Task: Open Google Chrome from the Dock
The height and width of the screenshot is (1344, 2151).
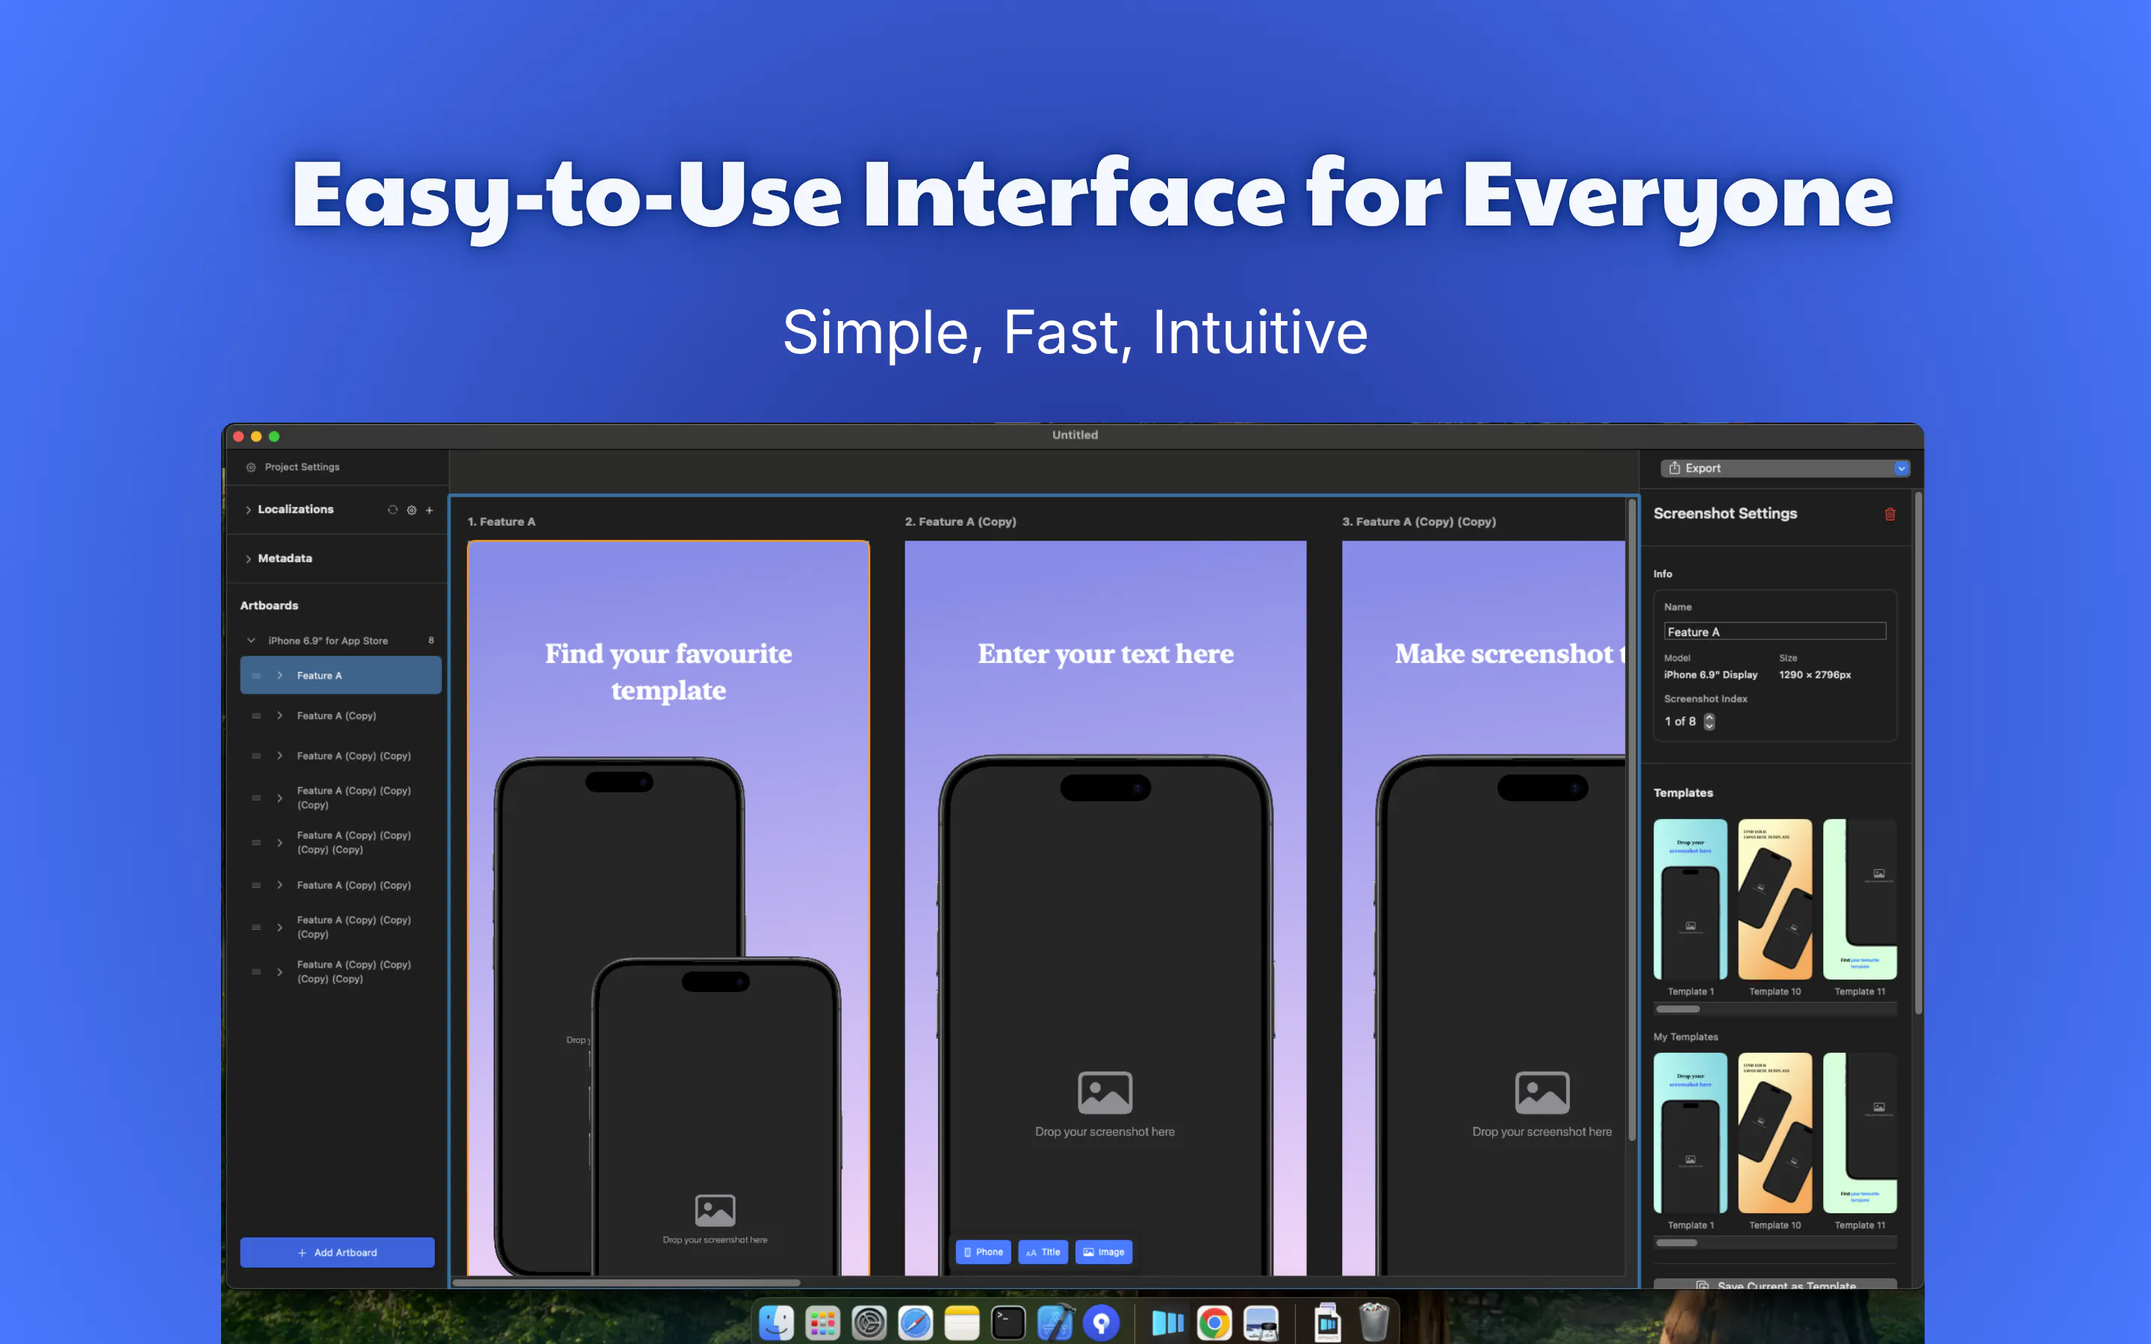Action: (1214, 1322)
